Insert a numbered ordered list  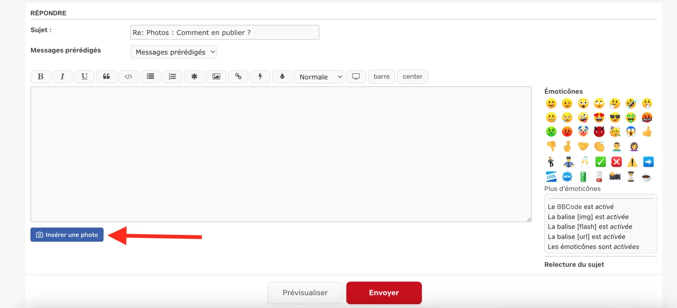click(x=172, y=76)
